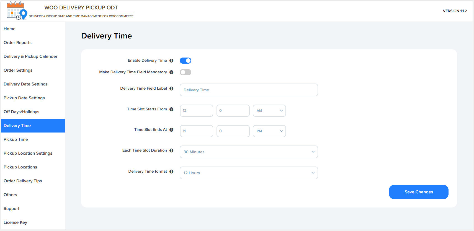Click help icon beside Enable Delivery Time
Image resolution: width=474 pixels, height=231 pixels.
[171, 61]
